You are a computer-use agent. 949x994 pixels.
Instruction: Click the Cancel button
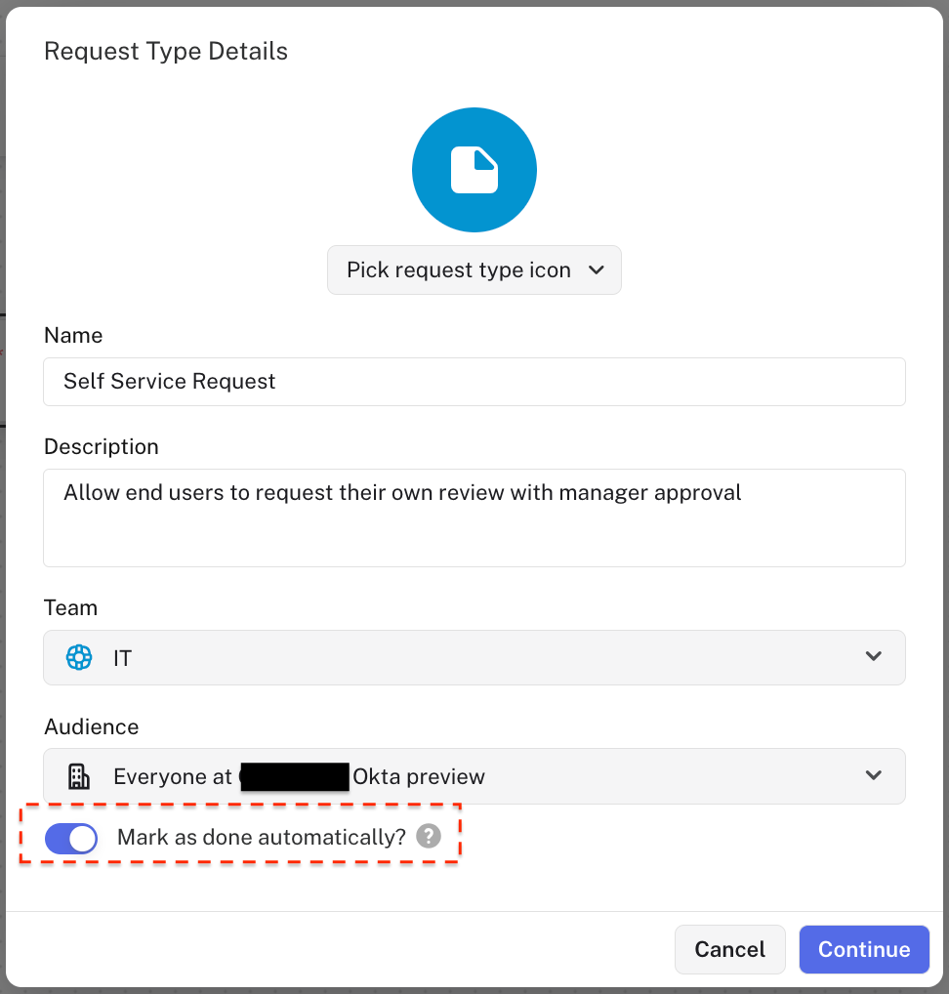pyautogui.click(x=729, y=948)
